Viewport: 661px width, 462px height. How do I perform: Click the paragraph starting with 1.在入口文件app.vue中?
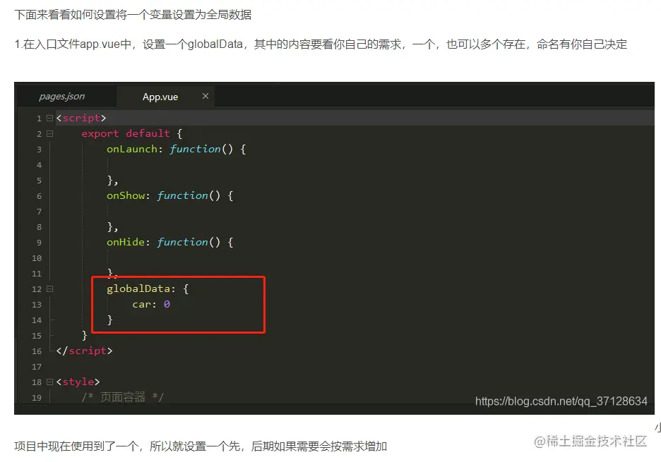(321, 44)
